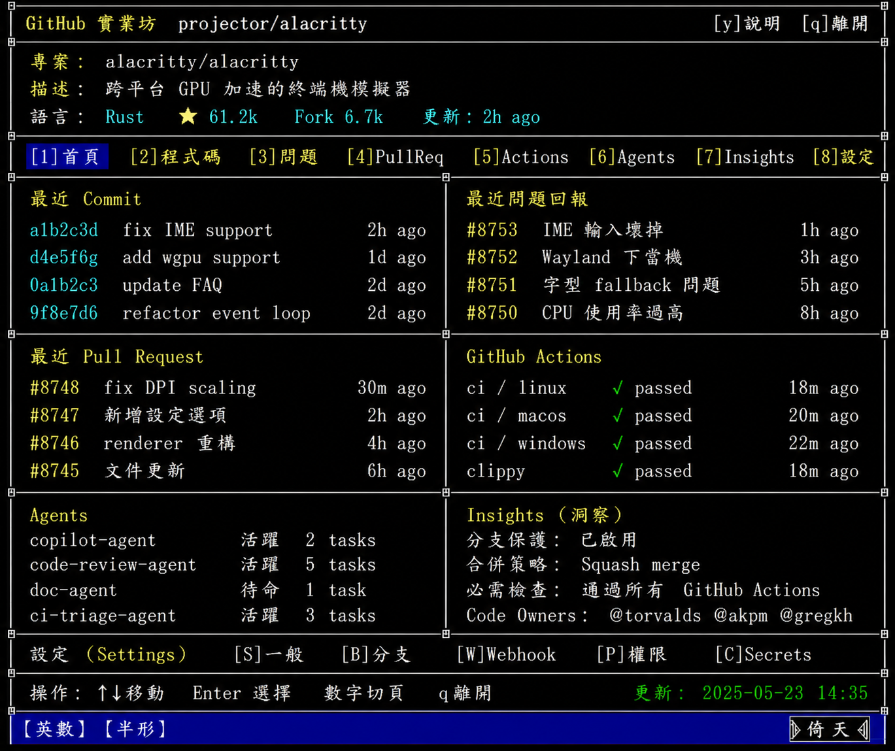Open pull request #8745

pos(55,471)
